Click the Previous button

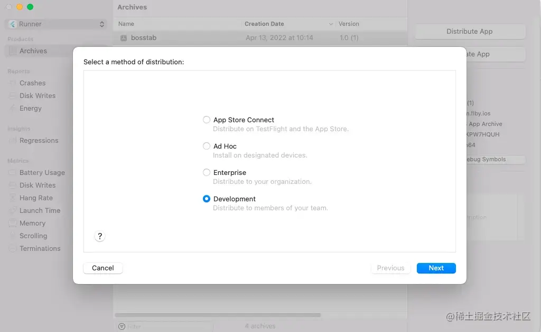[x=390, y=268]
